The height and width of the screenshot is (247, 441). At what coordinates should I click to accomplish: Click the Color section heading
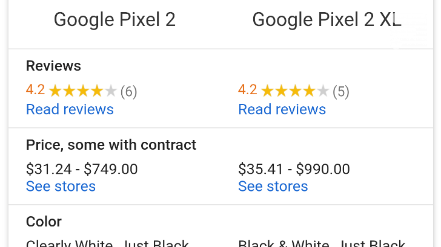point(44,222)
